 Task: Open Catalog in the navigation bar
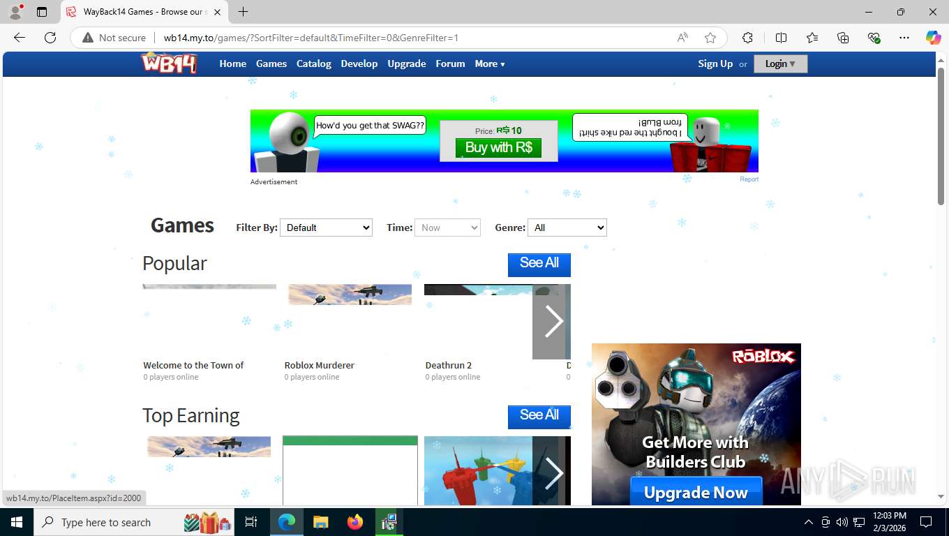[x=314, y=64]
